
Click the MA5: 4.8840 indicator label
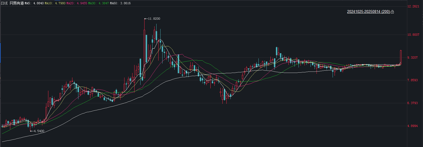[34, 3]
